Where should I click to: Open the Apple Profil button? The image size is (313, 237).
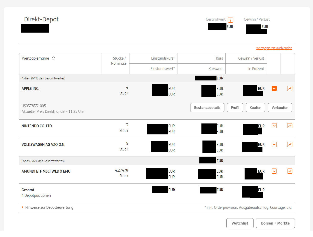[x=235, y=107]
